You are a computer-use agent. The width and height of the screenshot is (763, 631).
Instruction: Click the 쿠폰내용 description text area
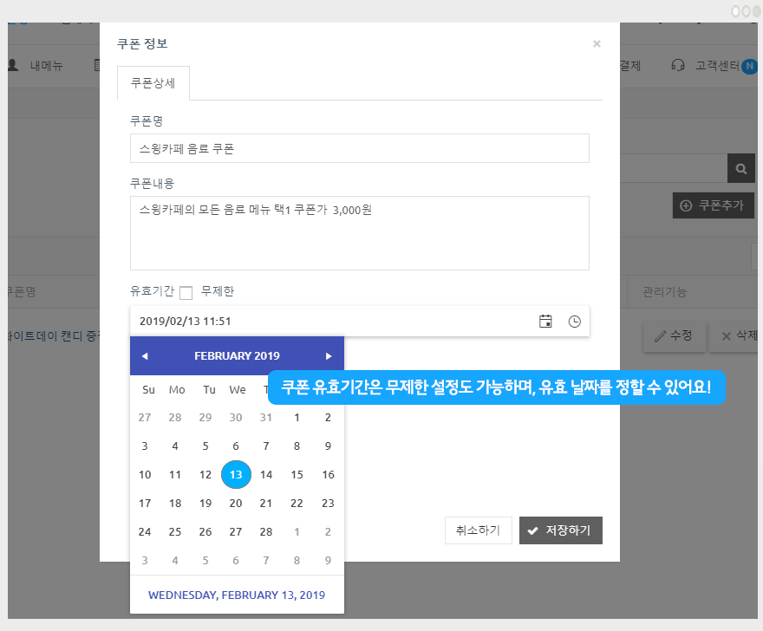pos(359,232)
